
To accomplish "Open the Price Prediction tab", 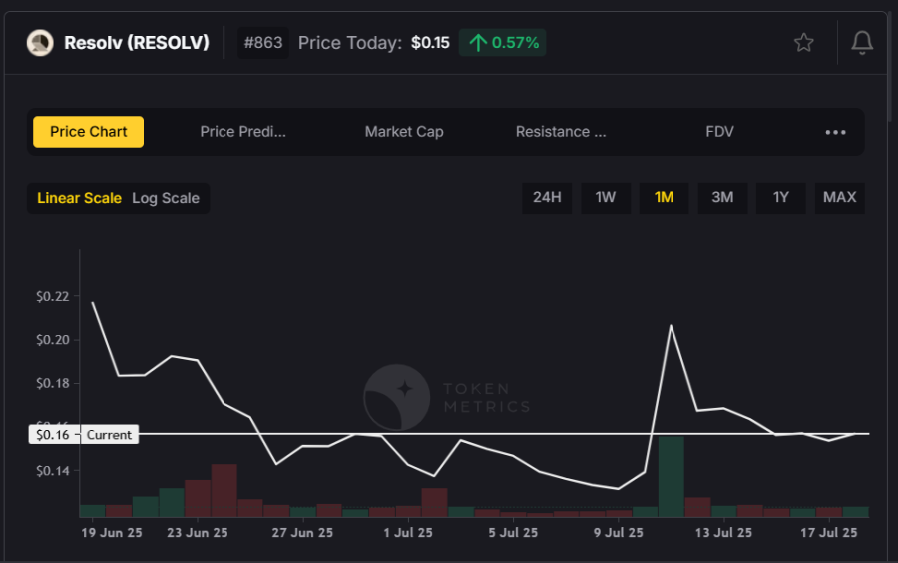I will (x=242, y=132).
